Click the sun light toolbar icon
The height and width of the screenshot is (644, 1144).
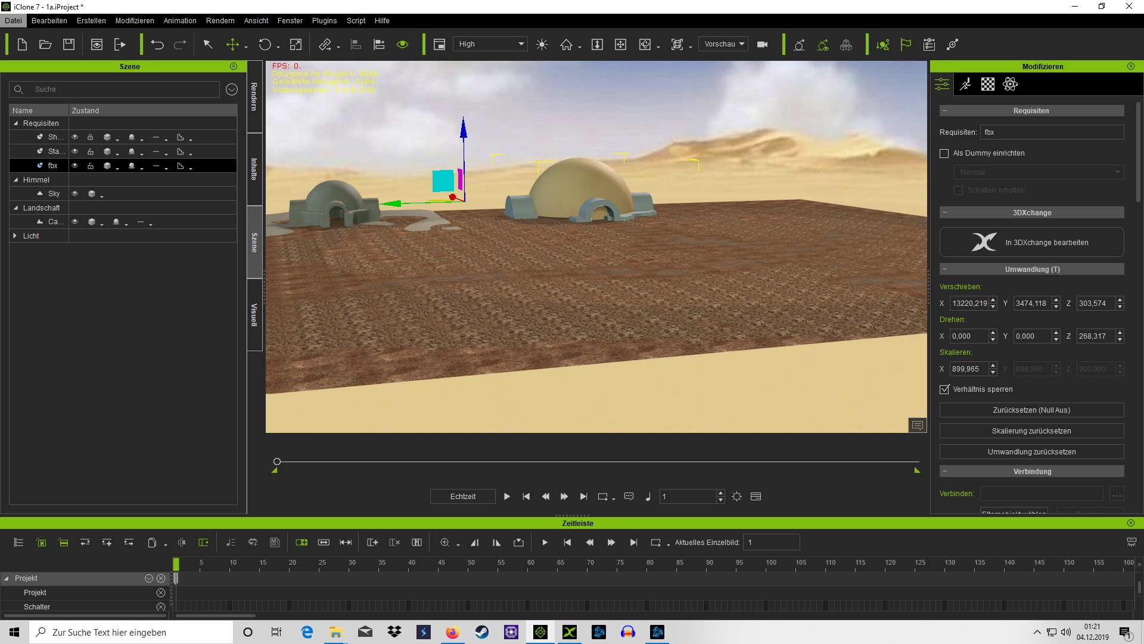coord(542,45)
